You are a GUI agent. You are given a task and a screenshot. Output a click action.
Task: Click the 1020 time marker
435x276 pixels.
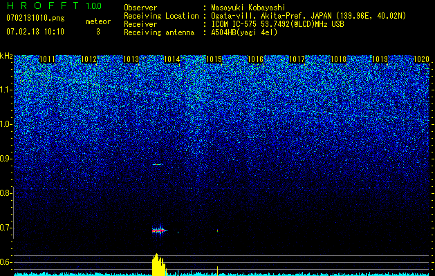[421, 59]
